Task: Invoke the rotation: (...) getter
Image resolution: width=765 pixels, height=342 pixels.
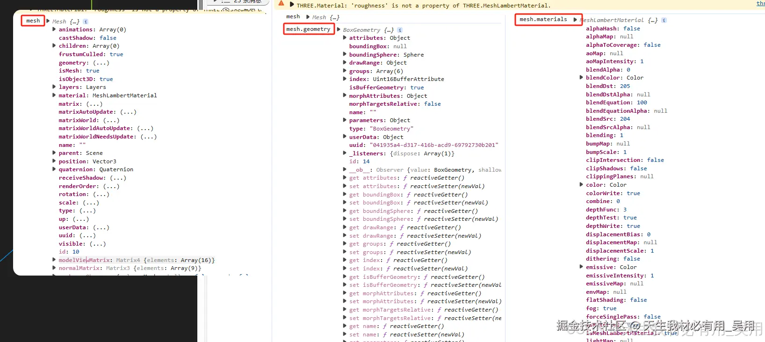Action: pyautogui.click(x=101, y=194)
